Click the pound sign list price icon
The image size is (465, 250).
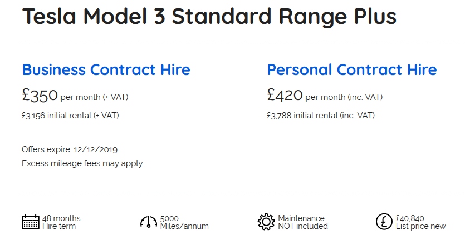(x=384, y=222)
